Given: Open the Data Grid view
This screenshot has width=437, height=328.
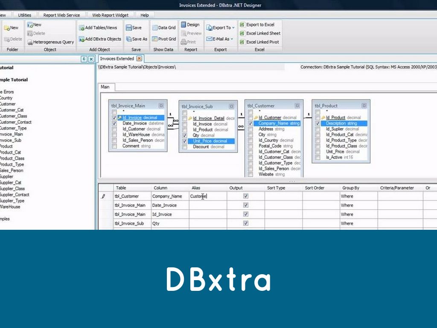Looking at the screenshot, I should (x=155, y=28).
